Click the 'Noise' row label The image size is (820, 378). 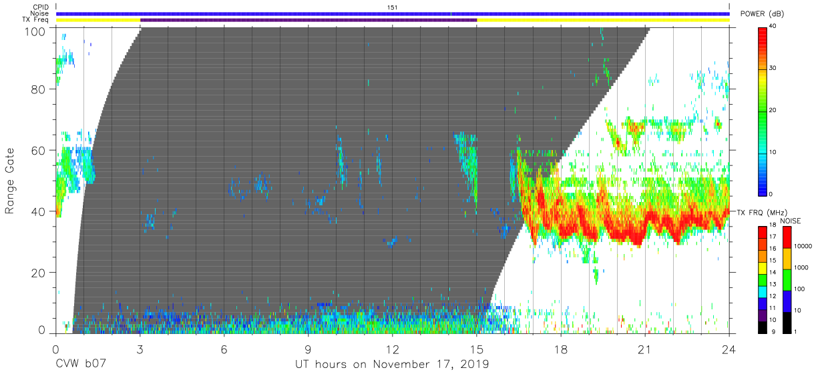[x=41, y=13]
